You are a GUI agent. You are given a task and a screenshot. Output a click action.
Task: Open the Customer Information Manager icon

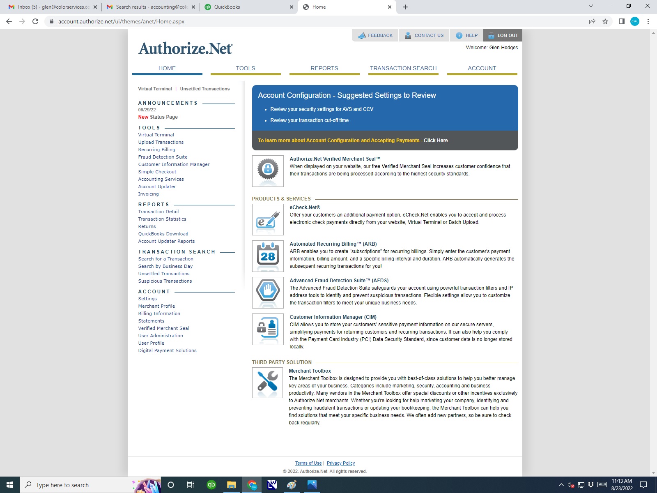click(x=268, y=329)
